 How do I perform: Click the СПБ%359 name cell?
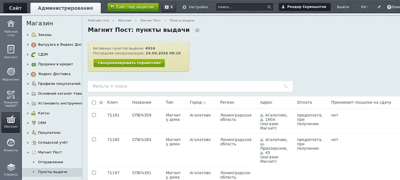[141, 115]
